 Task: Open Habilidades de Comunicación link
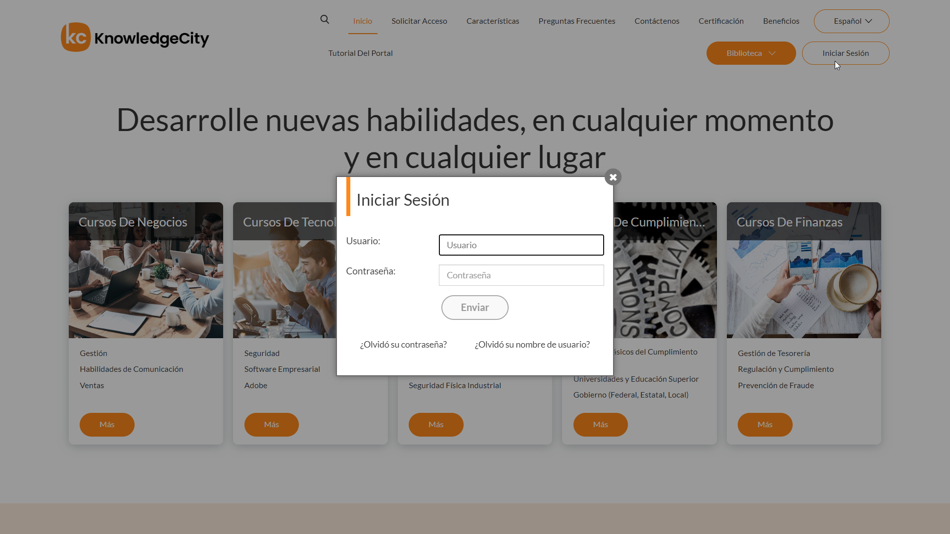click(x=132, y=369)
